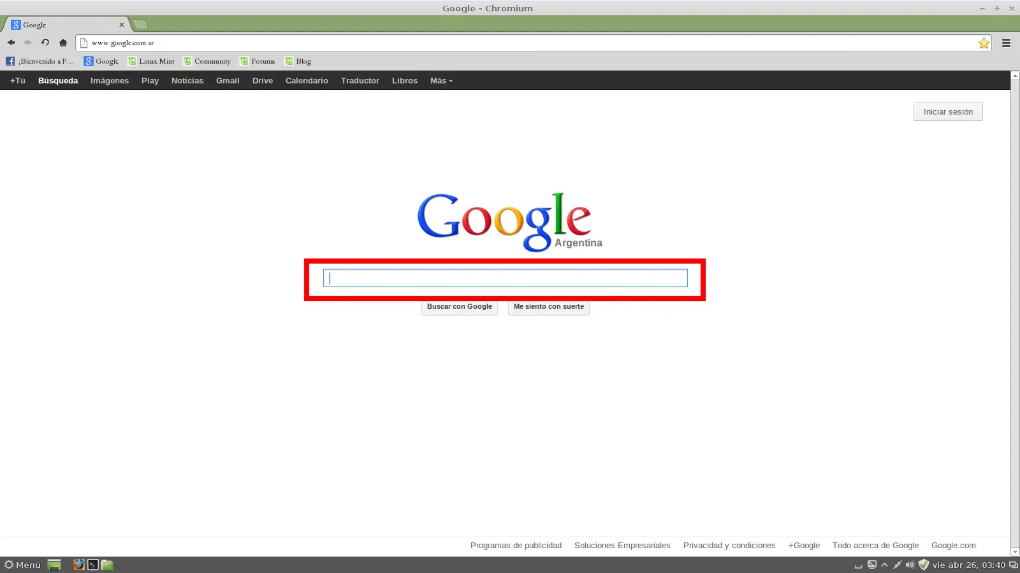This screenshot has height=573, width=1020.
Task: Open the Todo acerca de Google link
Action: pyautogui.click(x=875, y=546)
